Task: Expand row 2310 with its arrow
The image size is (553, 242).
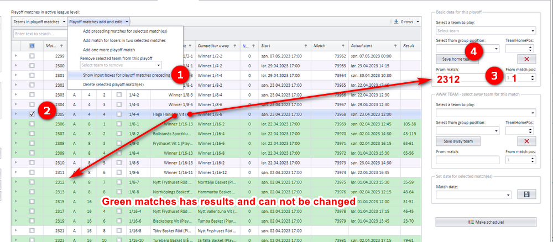Action: [16, 163]
